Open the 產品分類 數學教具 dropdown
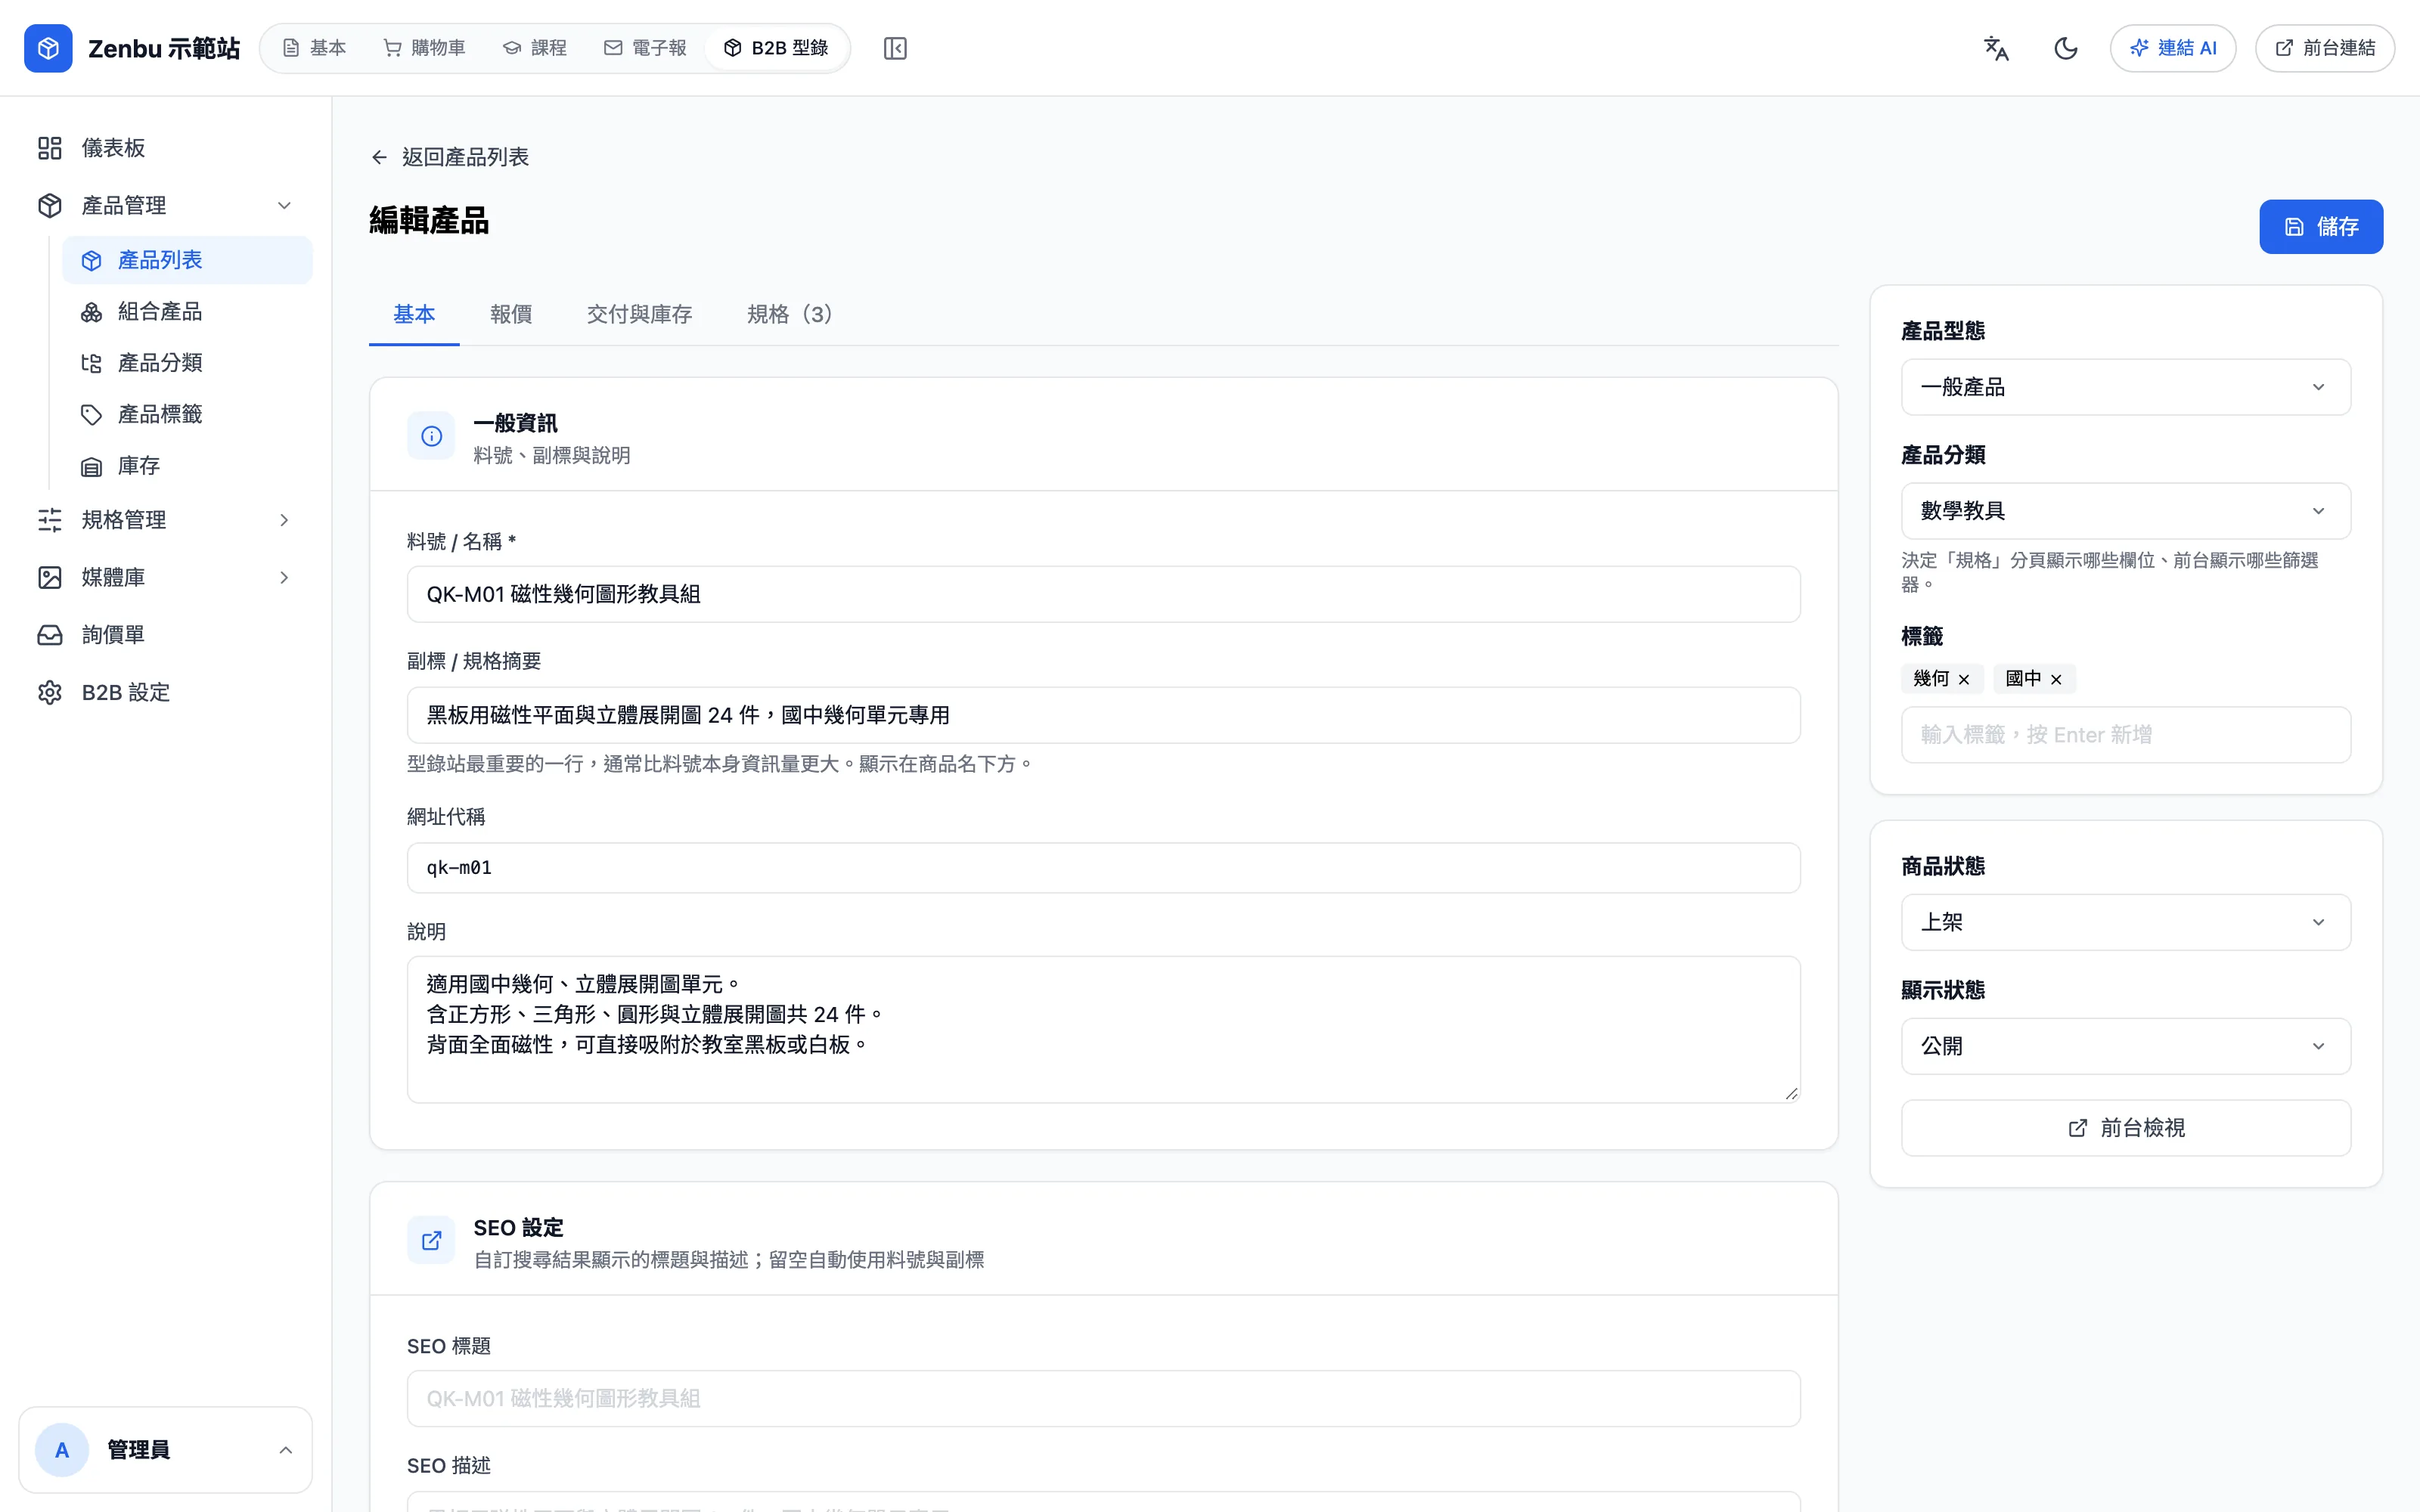The height and width of the screenshot is (1512, 2420). [x=2125, y=511]
